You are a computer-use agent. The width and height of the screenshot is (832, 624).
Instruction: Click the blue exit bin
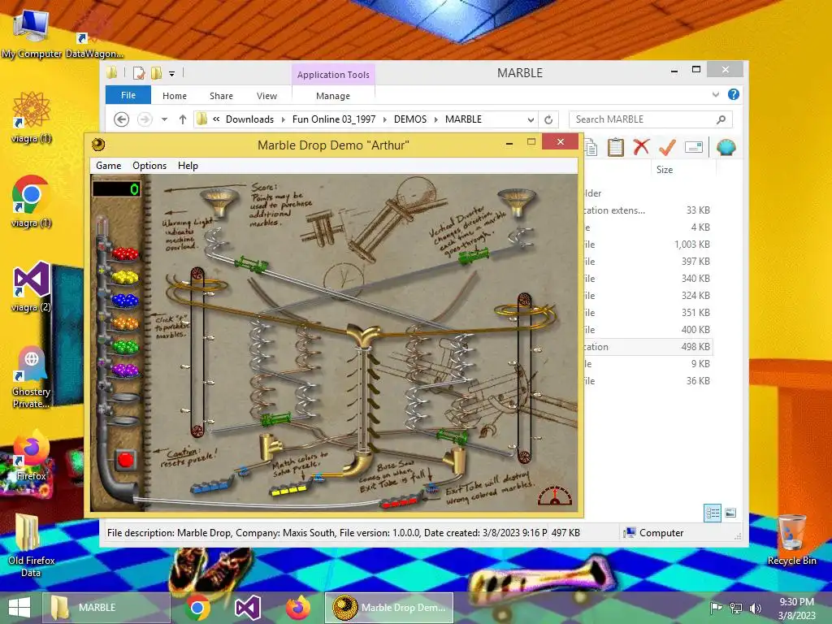tap(211, 486)
